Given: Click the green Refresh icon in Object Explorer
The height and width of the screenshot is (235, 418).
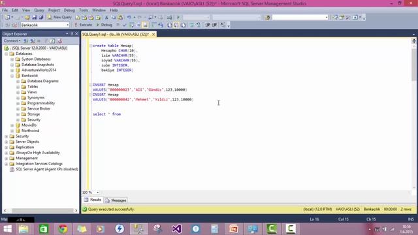Looking at the screenshot, I should [x=52, y=40].
